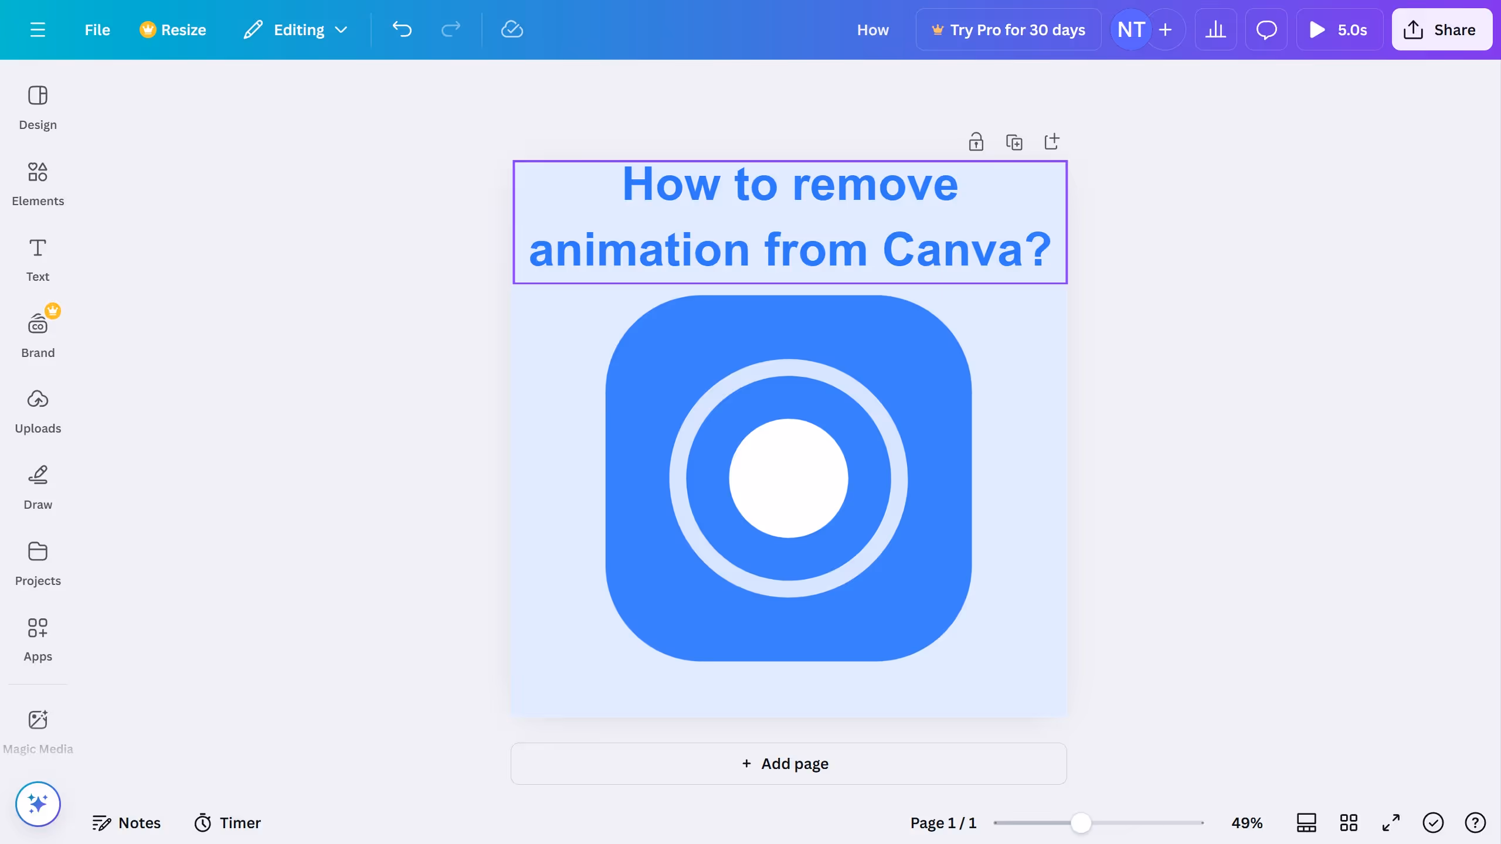Undo the last action
Screen dimensions: 1501x844
(402, 29)
